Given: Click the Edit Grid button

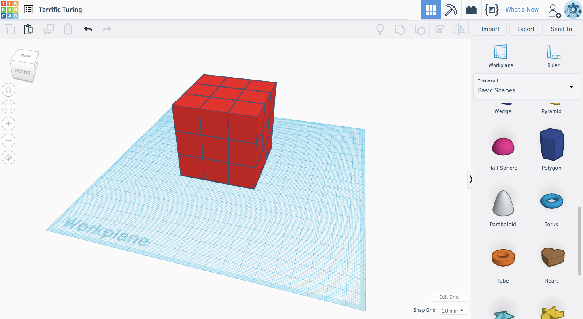Looking at the screenshot, I should pyautogui.click(x=449, y=297).
